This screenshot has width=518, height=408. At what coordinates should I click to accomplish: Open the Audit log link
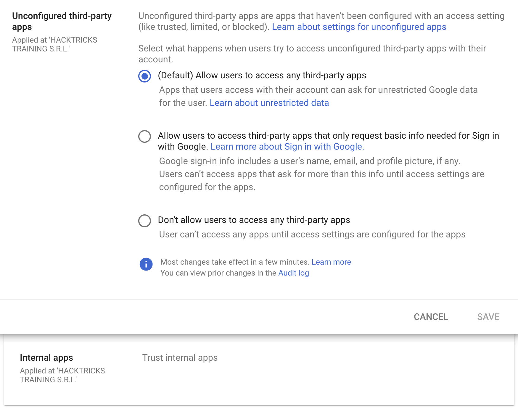tap(293, 273)
